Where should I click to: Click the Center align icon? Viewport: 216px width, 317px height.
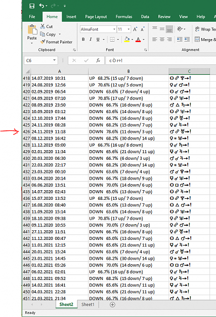pyautogui.click(x=162, y=39)
